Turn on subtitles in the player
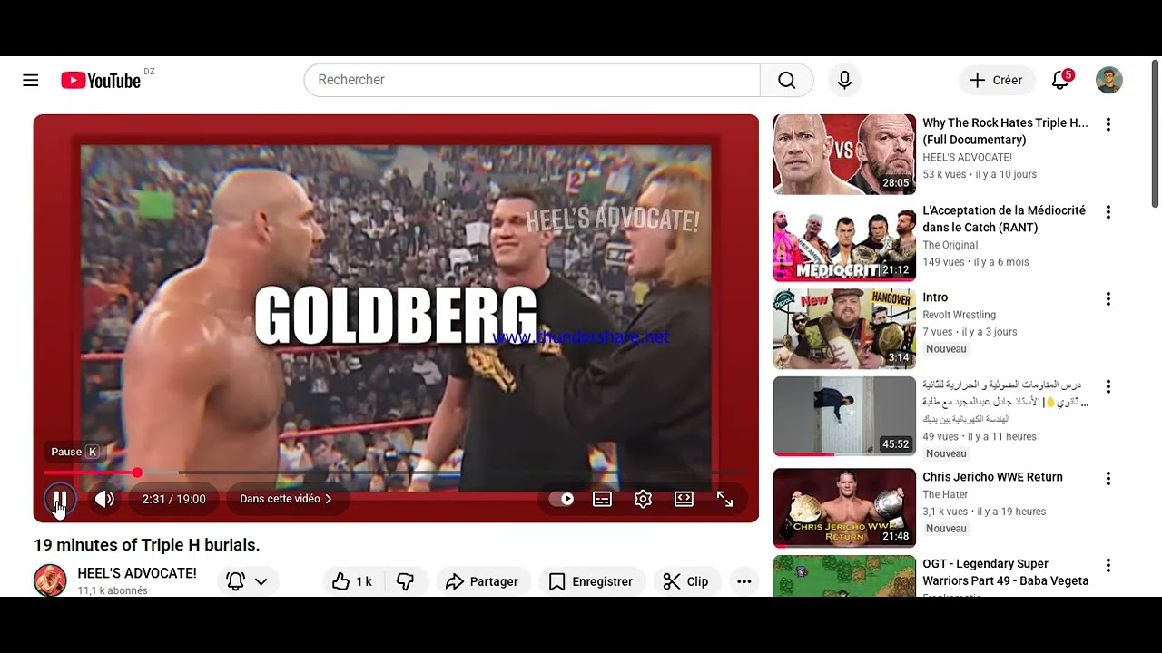 (x=602, y=499)
